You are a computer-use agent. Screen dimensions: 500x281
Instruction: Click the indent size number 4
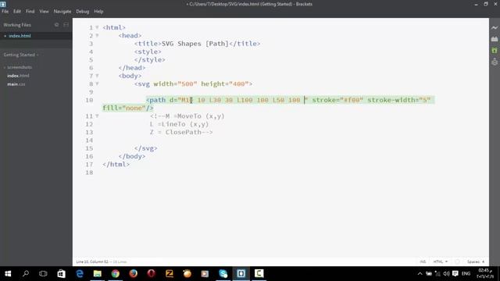coord(483,261)
